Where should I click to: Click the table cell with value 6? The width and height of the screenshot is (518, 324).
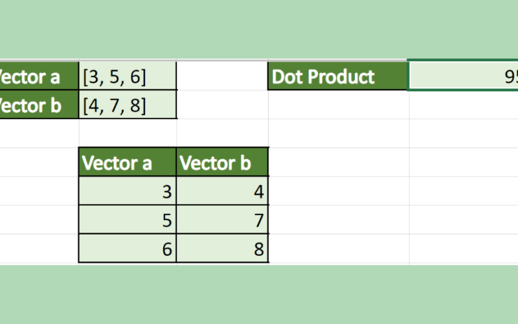[x=128, y=249]
